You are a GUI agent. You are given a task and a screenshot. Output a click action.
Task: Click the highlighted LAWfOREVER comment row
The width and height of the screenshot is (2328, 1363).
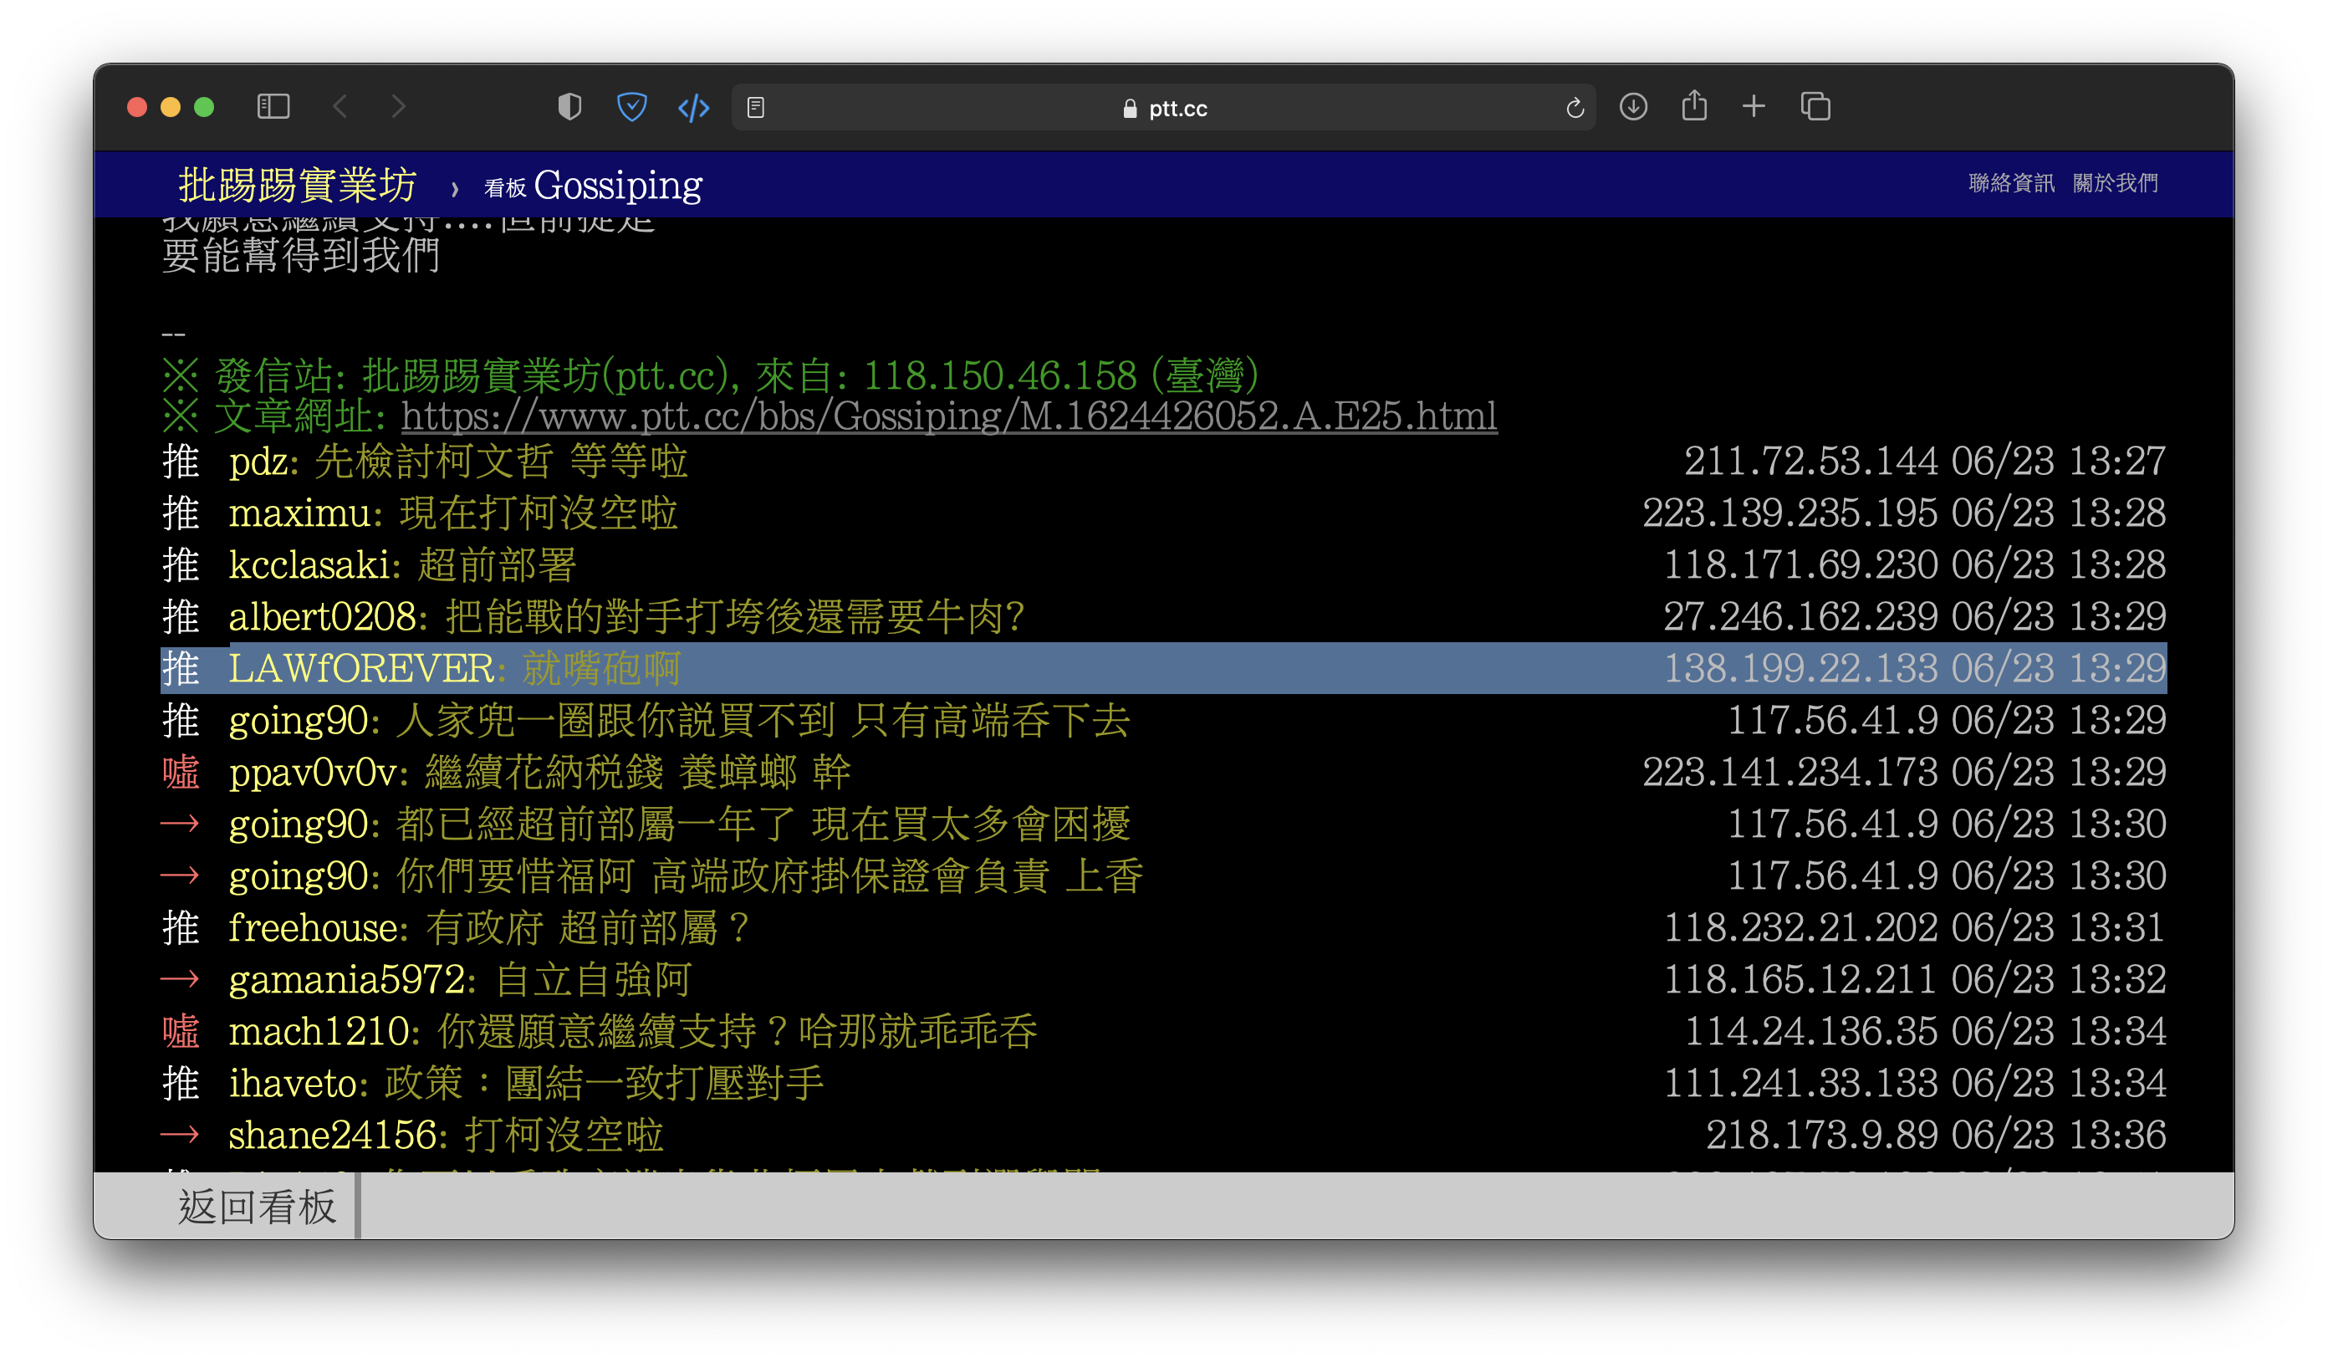1162,668
